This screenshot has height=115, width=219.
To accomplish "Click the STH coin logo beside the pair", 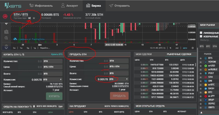I will coord(5,16).
